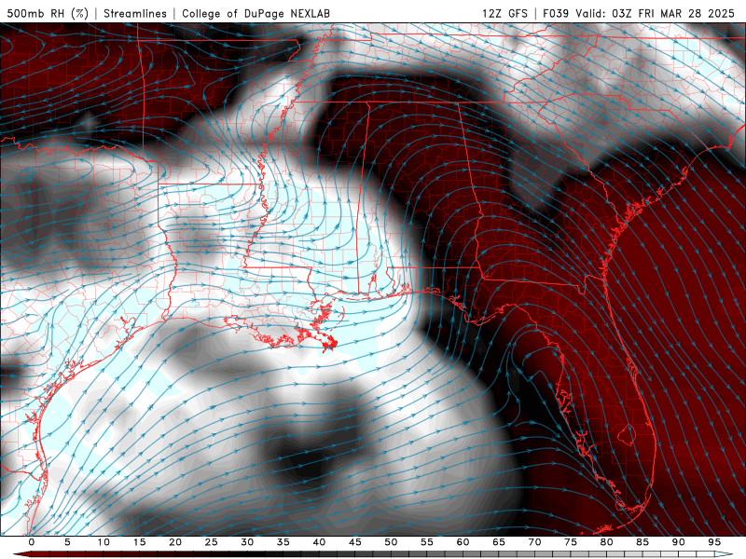Click "F039 Valid: 03Z FRI MAR 28 2025" text
Viewport: 746px width, 559px height.
click(x=639, y=13)
